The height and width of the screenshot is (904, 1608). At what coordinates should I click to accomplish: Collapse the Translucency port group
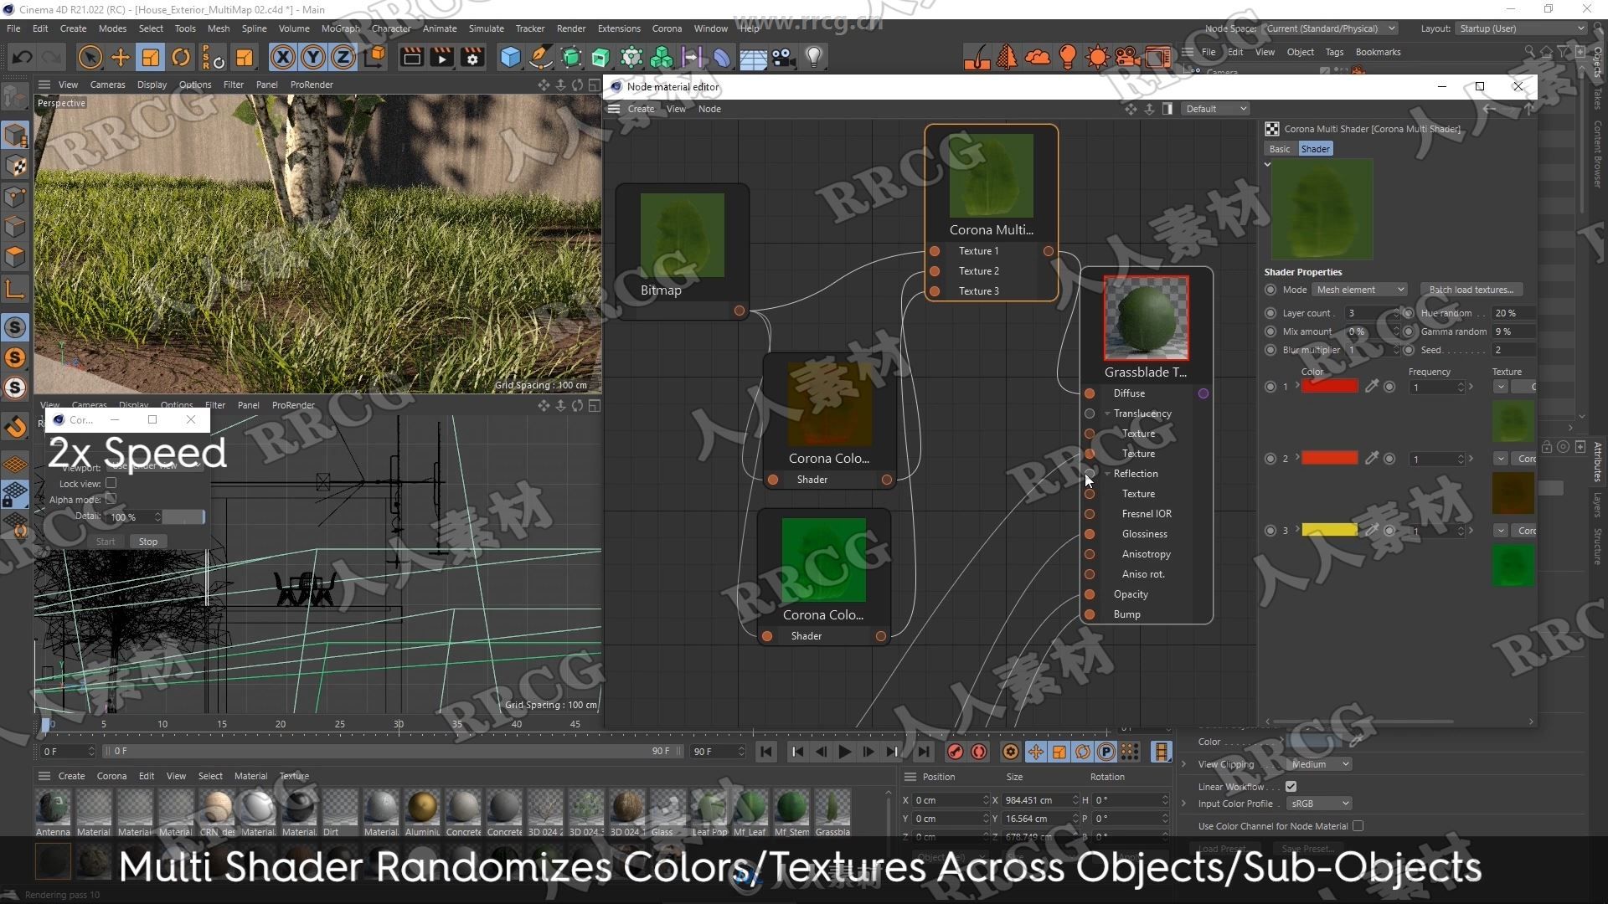coord(1107,413)
